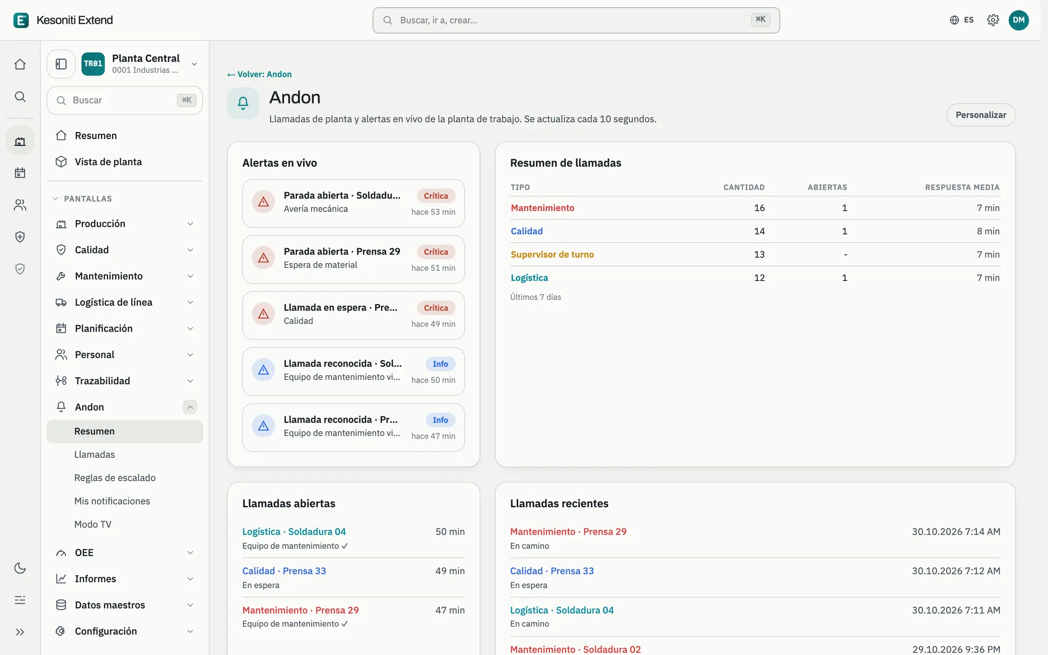Open the home icon in the left rail
Image resolution: width=1048 pixels, height=655 pixels.
click(x=20, y=64)
